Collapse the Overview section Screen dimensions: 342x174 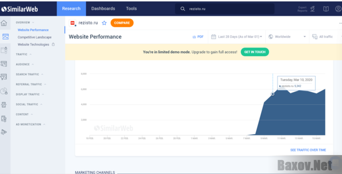coord(25,22)
